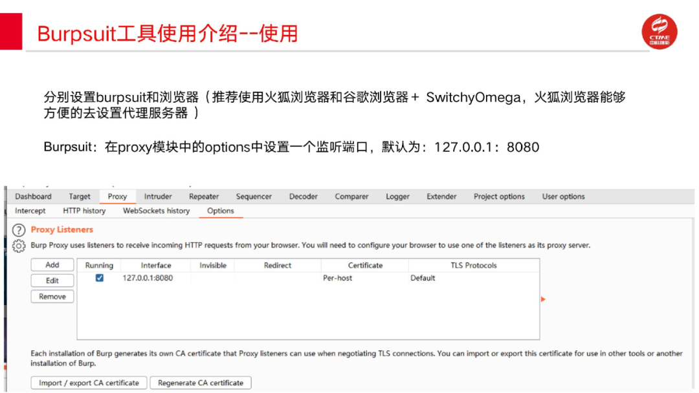
Task: Click Import / export CA certificate
Action: [89, 383]
